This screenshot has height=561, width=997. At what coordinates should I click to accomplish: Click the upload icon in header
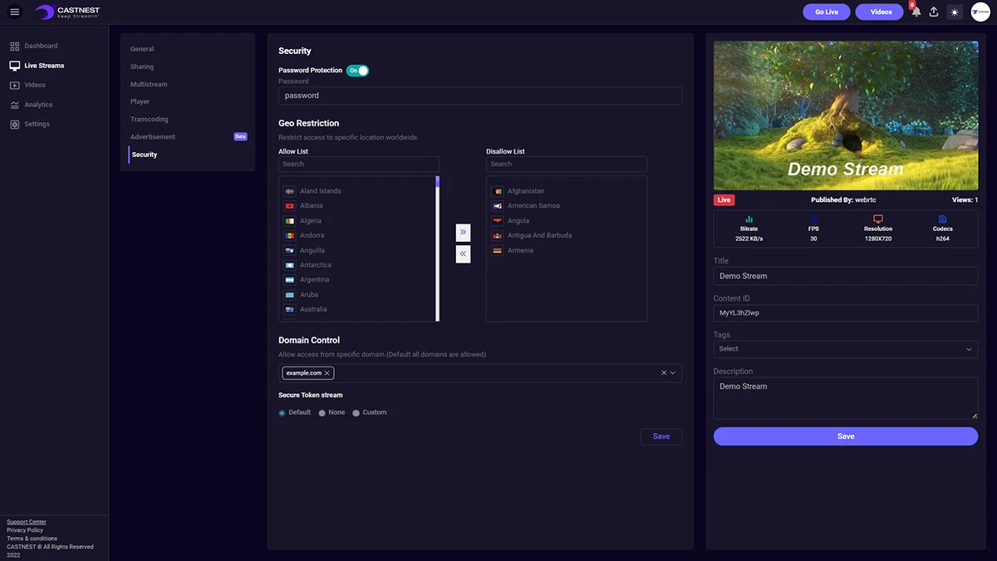tap(934, 12)
